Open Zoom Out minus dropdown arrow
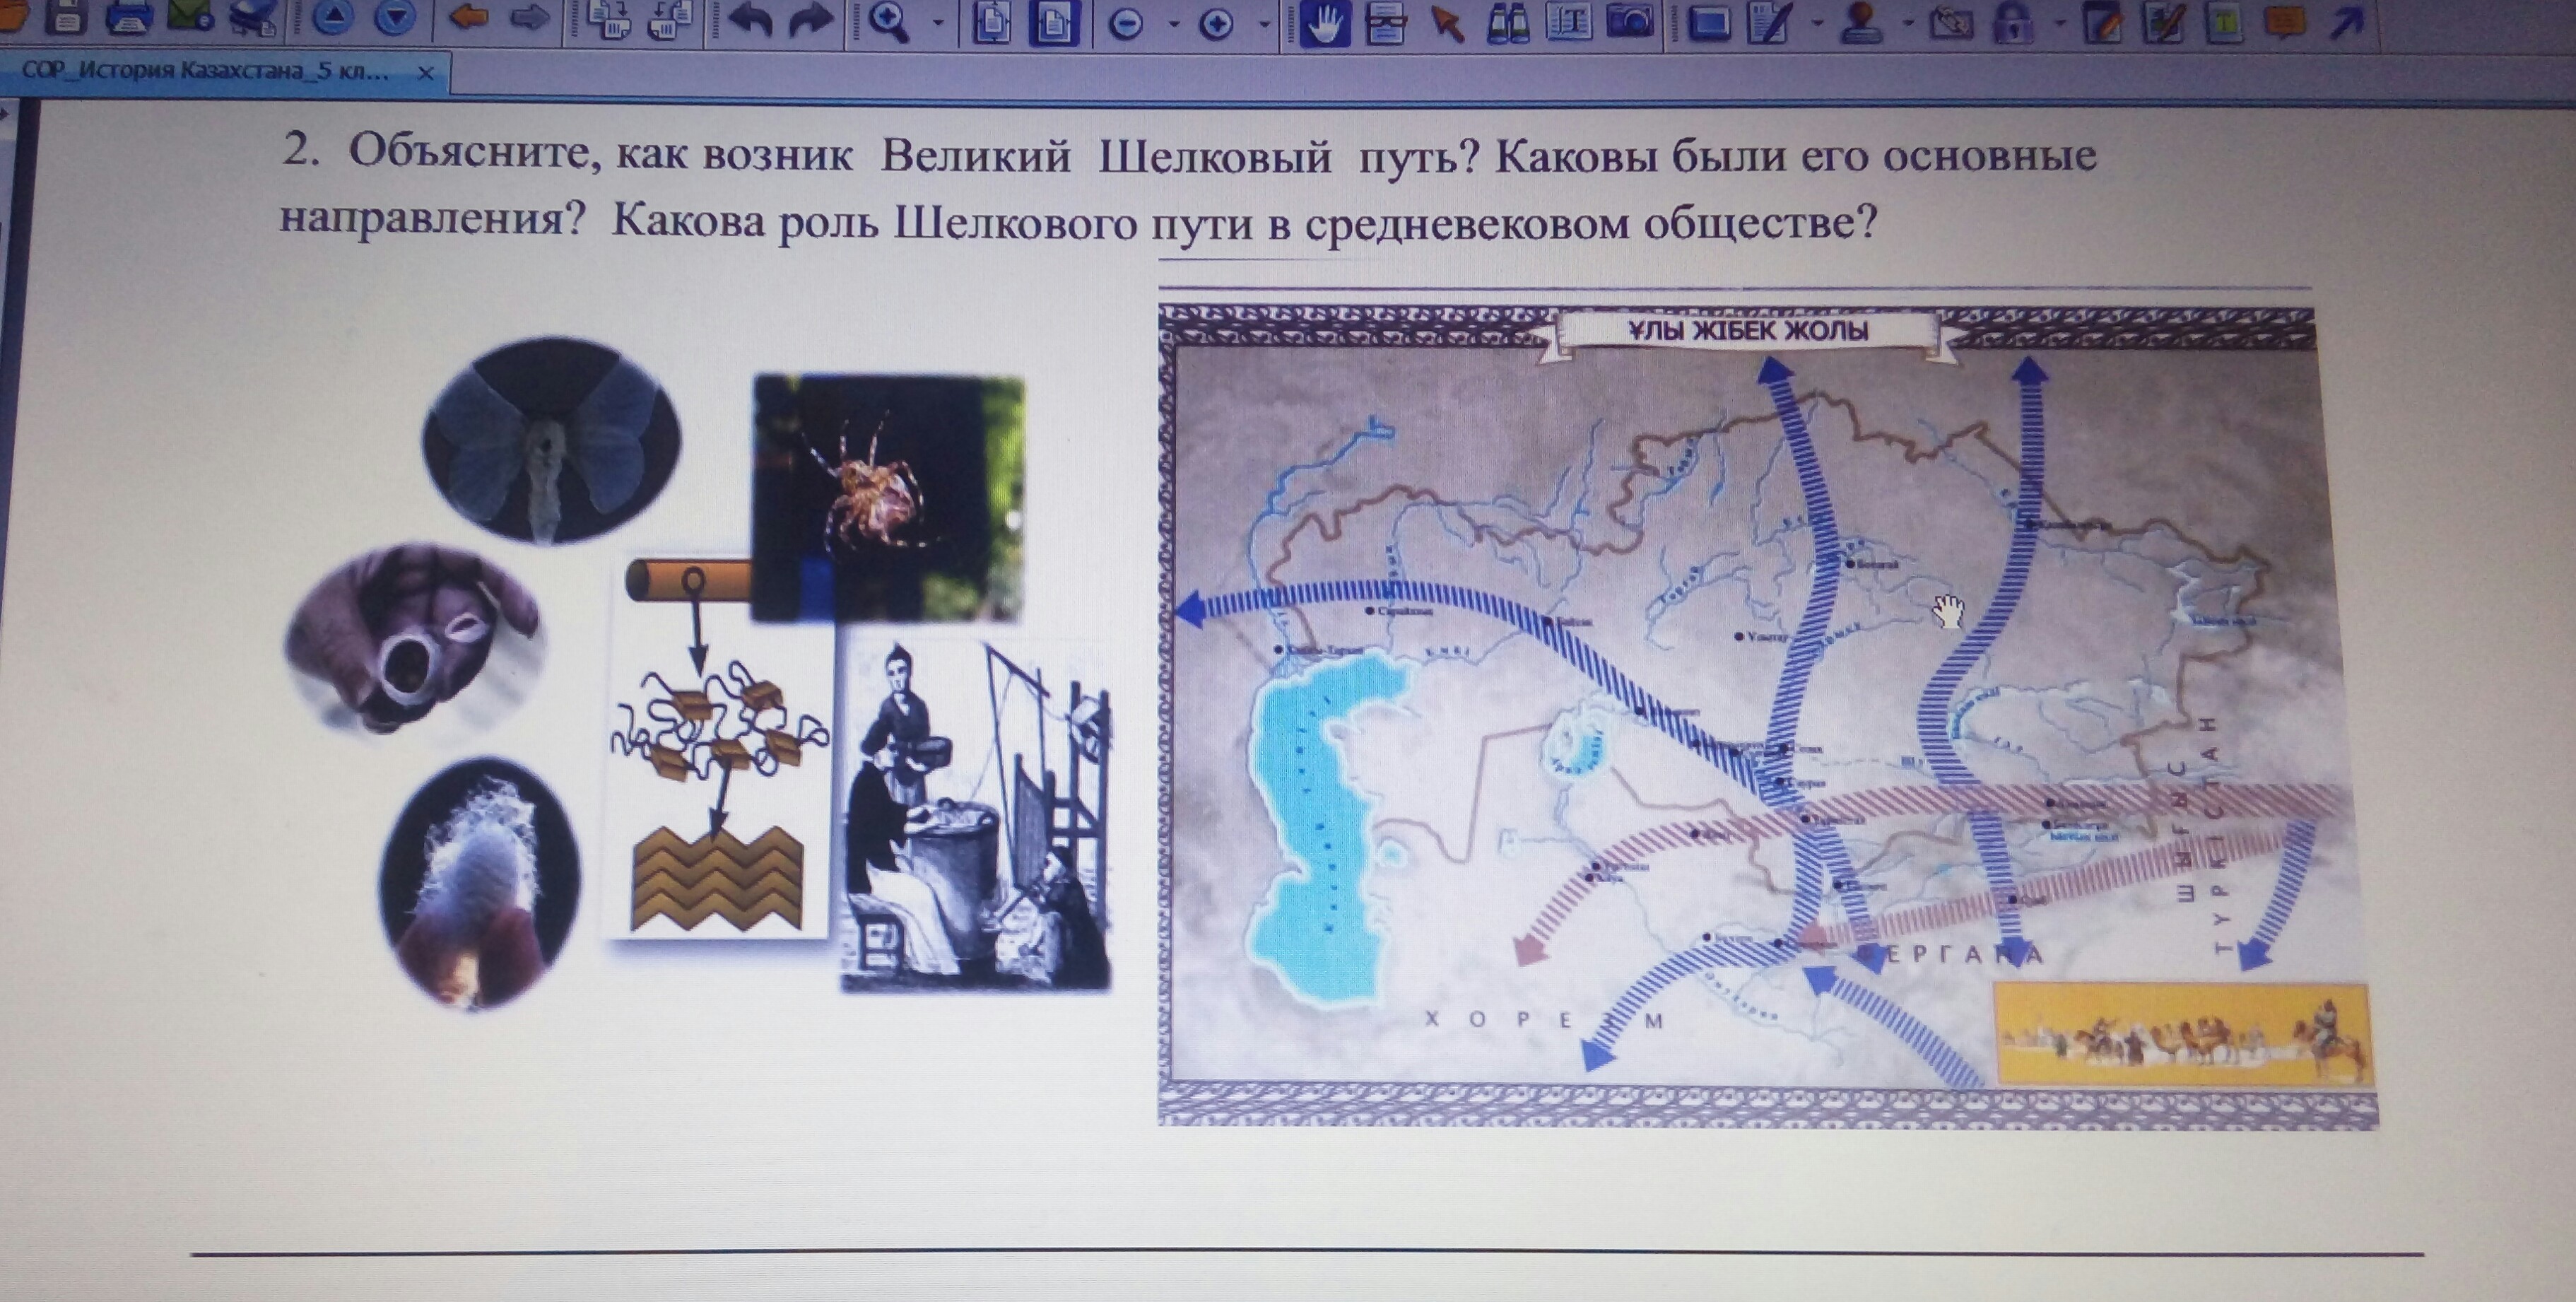Screen dimensions: 2576x1302 tap(1174, 24)
